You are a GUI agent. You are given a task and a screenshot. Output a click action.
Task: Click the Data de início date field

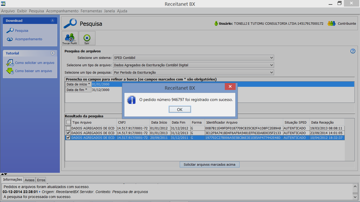[x=223, y=84]
